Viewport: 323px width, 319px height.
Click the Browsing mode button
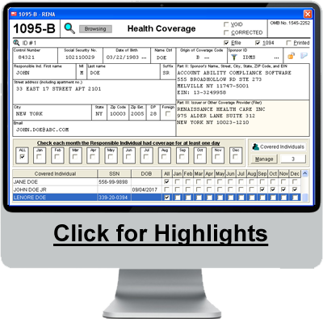[x=95, y=29]
